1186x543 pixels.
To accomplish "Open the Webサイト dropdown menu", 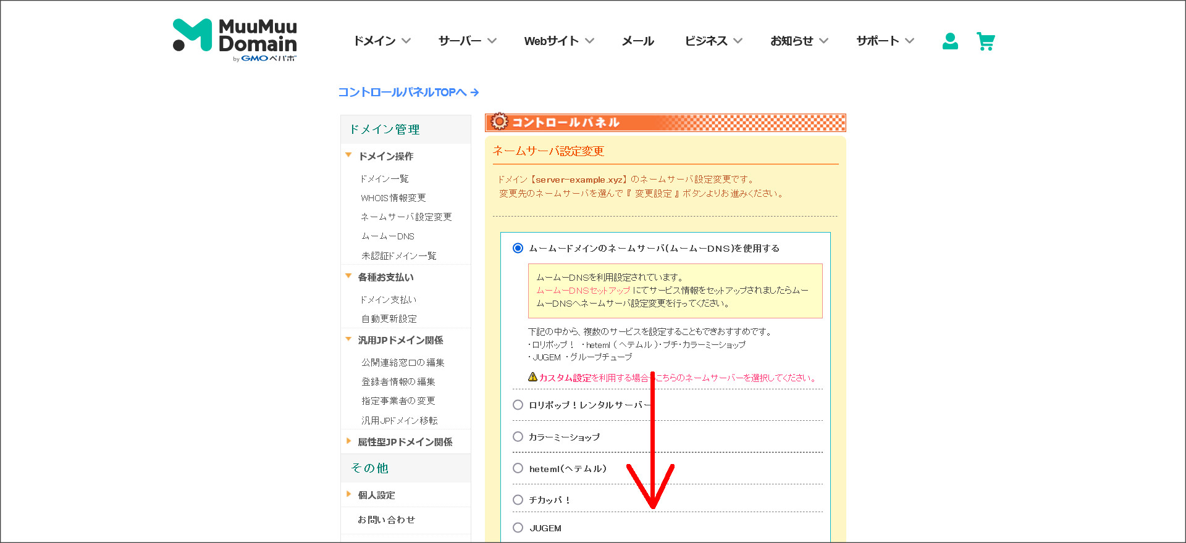I will click(559, 41).
